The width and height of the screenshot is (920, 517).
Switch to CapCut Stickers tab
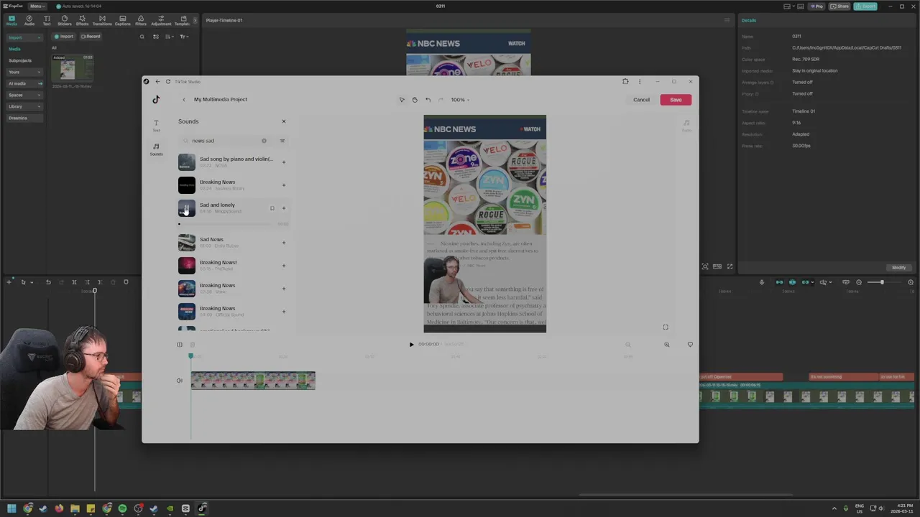click(x=65, y=20)
